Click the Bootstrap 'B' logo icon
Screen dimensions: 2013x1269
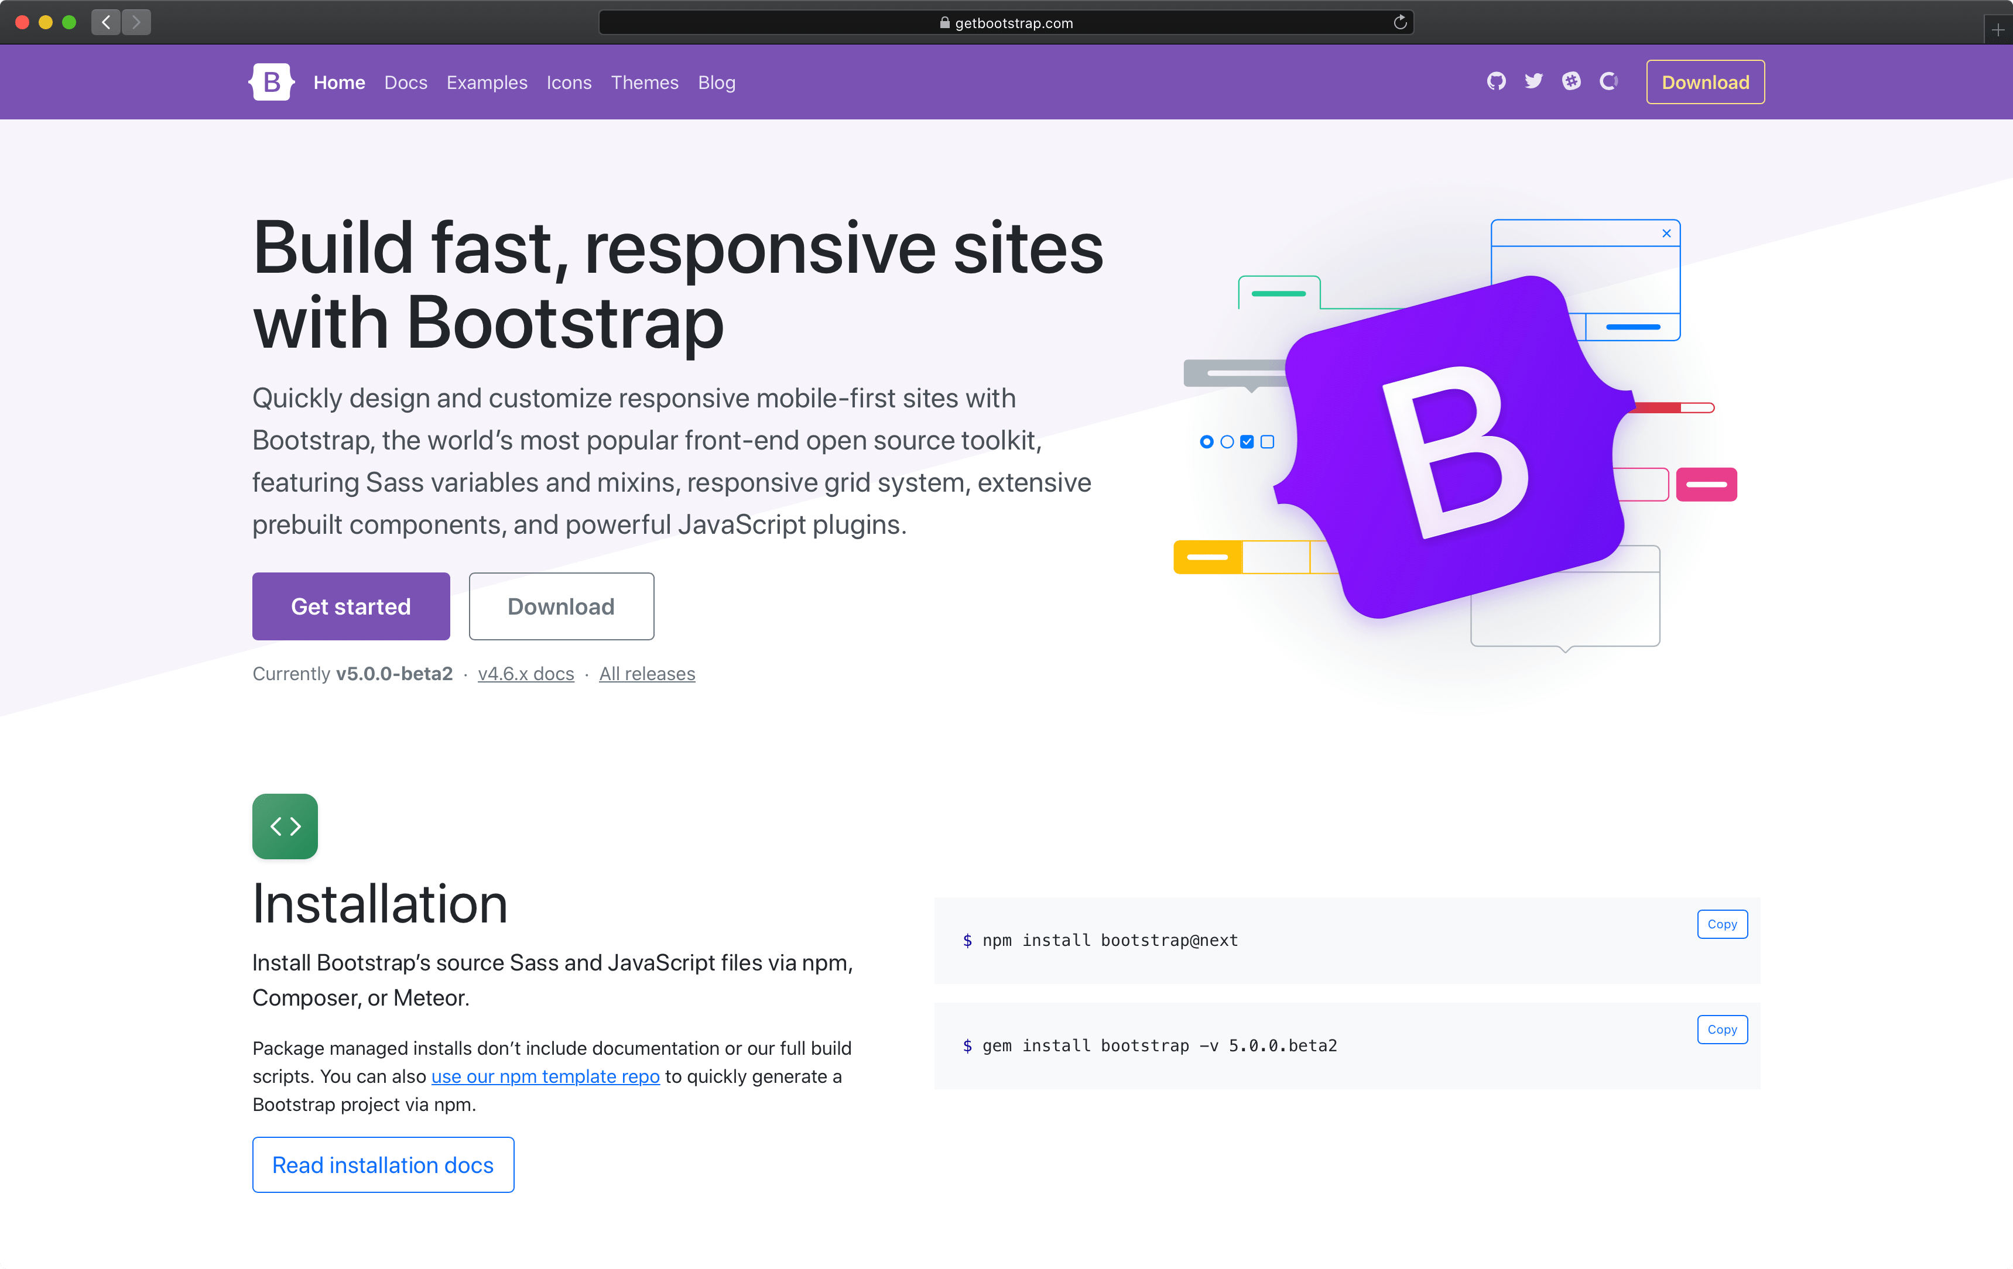coord(271,82)
